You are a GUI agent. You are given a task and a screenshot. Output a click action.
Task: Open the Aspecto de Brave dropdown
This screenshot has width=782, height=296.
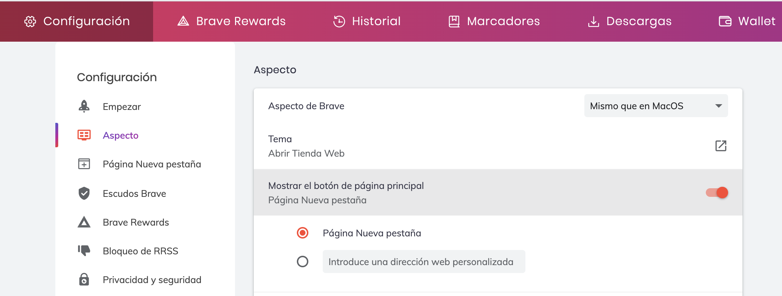655,106
